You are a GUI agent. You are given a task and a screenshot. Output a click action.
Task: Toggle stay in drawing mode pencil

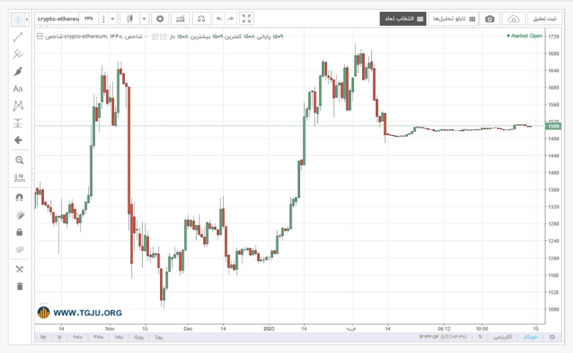(x=20, y=215)
